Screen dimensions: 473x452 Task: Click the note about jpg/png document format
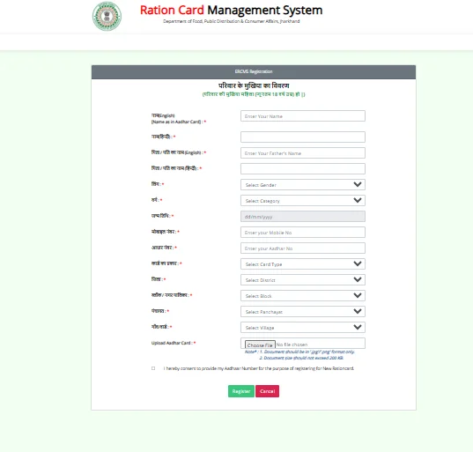tap(300, 352)
